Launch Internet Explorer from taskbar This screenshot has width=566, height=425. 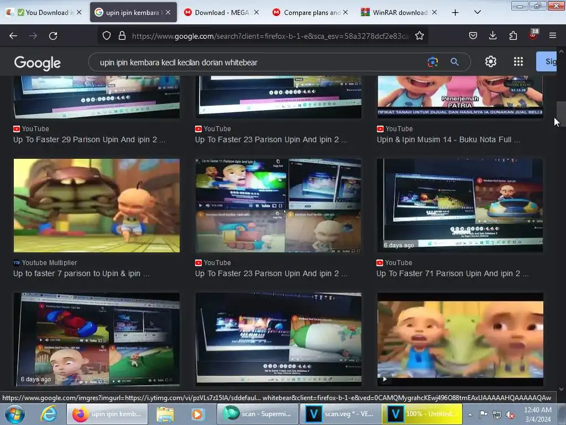coord(49,414)
